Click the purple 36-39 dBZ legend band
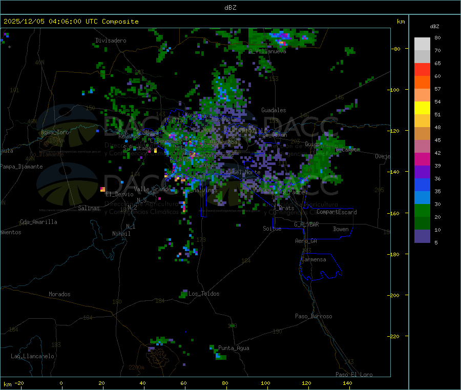 [x=422, y=172]
